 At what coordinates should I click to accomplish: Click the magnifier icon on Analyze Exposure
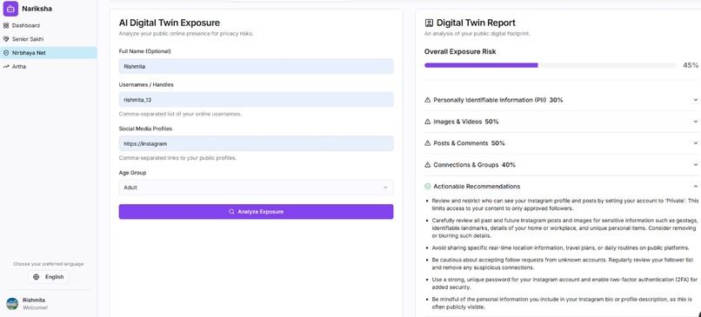[231, 212]
